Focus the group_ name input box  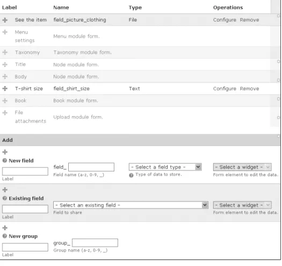(x=95, y=243)
